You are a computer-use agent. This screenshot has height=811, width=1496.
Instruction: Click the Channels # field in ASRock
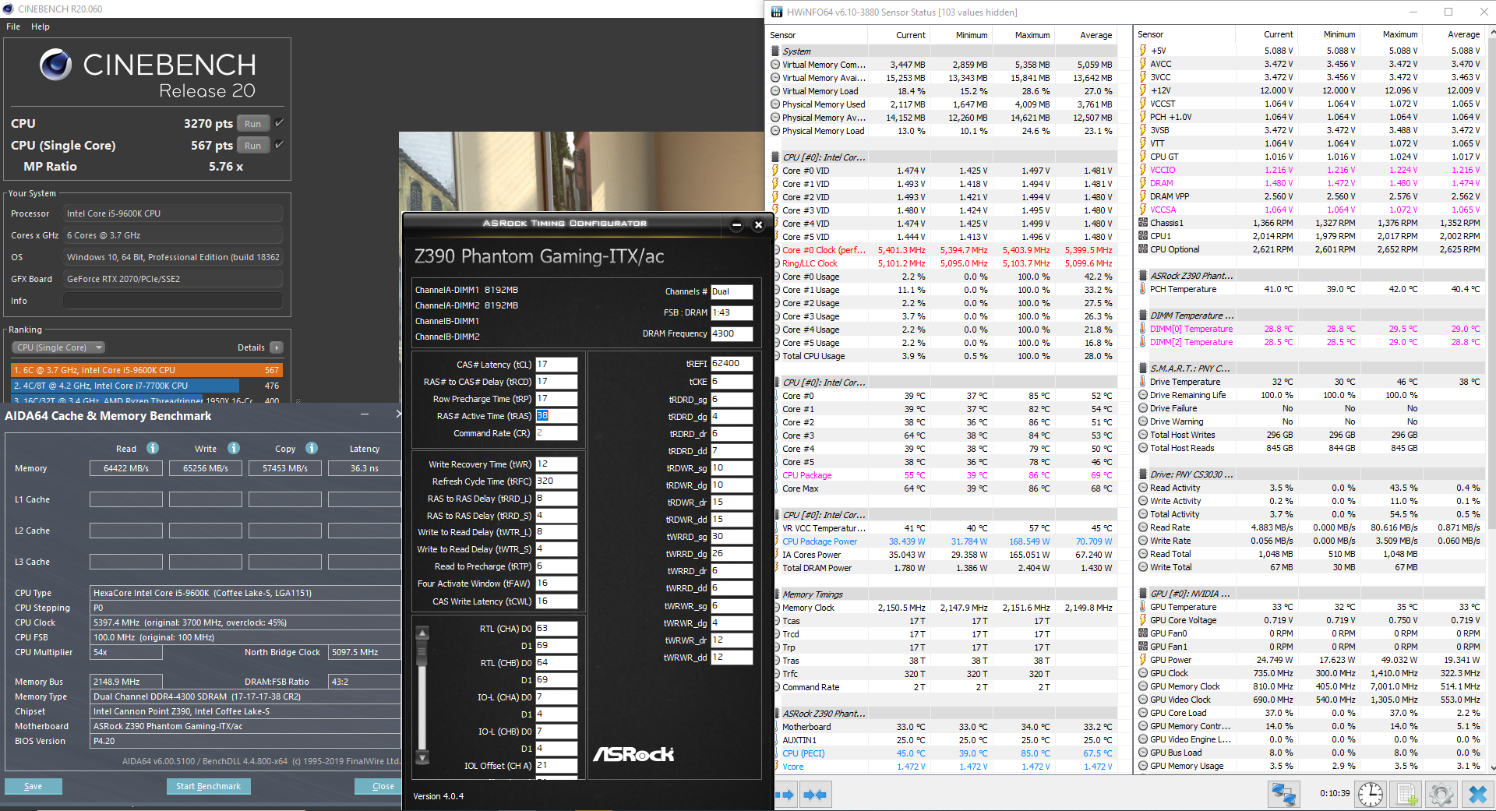click(732, 291)
